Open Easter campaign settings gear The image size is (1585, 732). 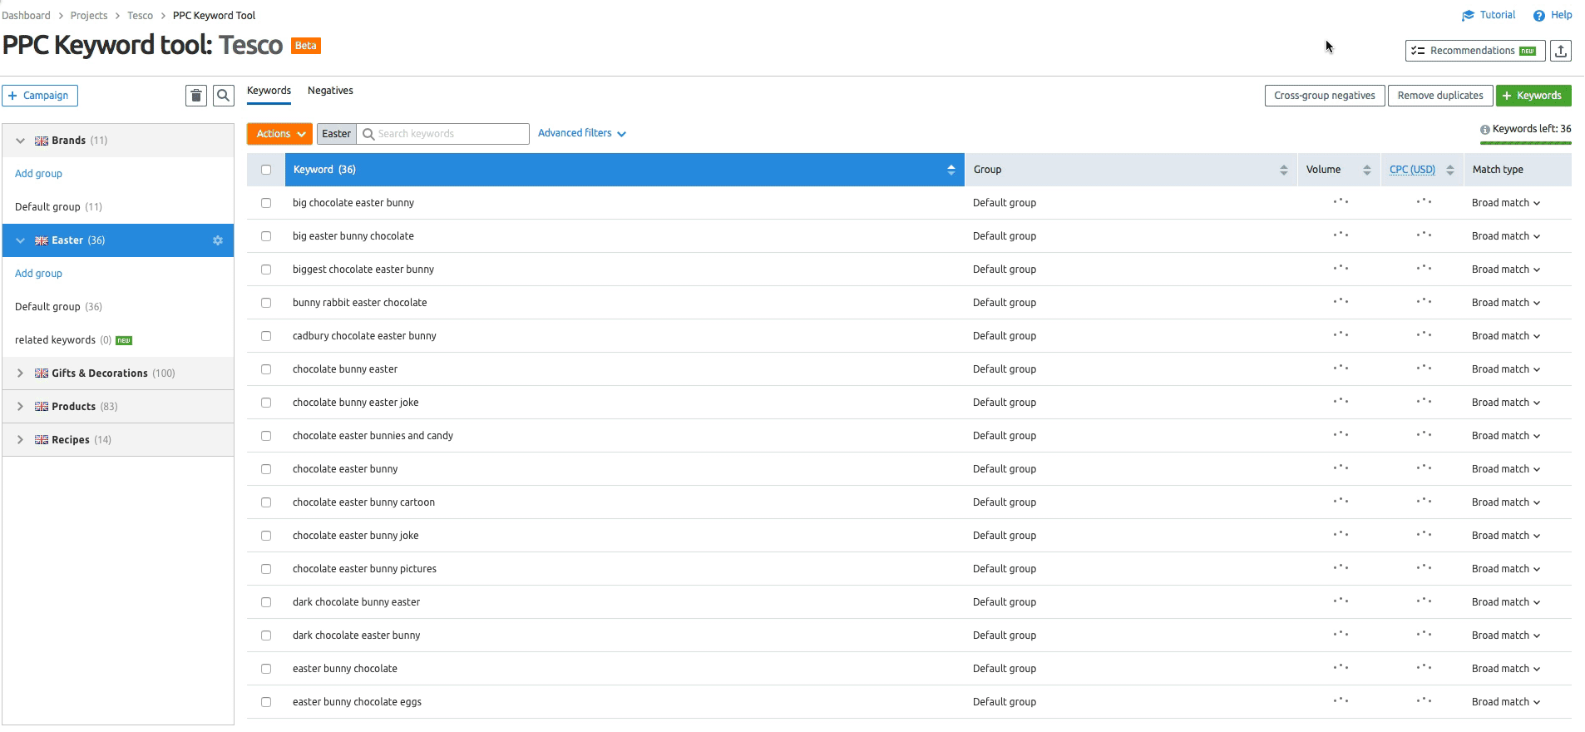tap(218, 240)
